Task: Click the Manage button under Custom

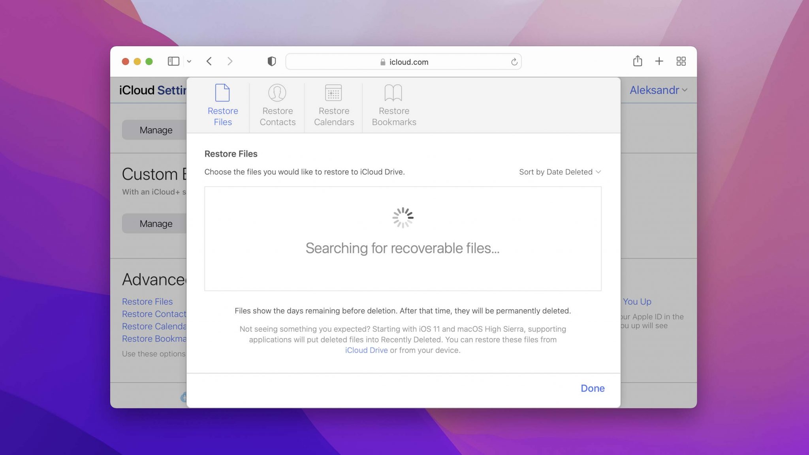Action: click(x=154, y=223)
